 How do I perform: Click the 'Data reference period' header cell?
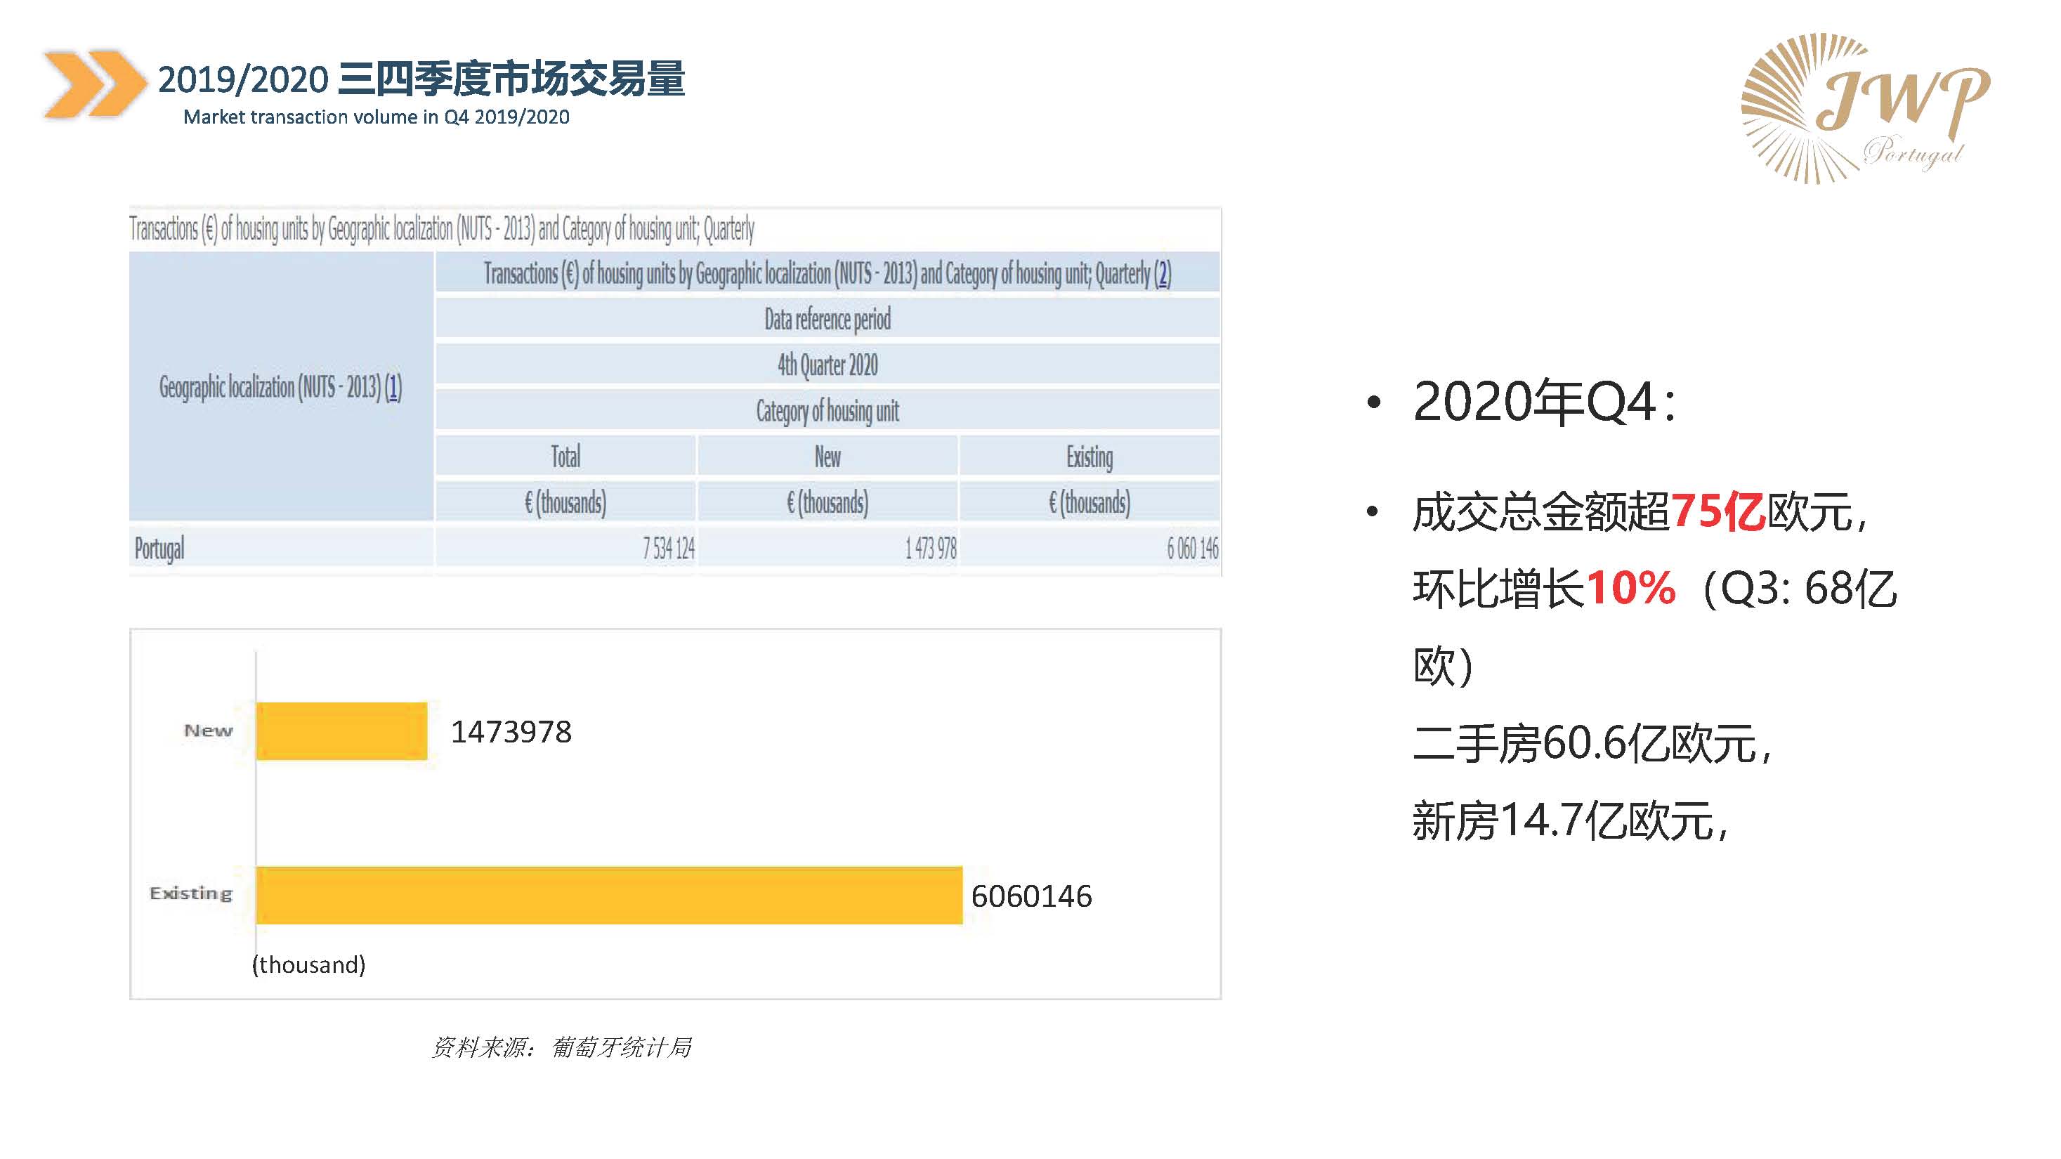pos(827,319)
